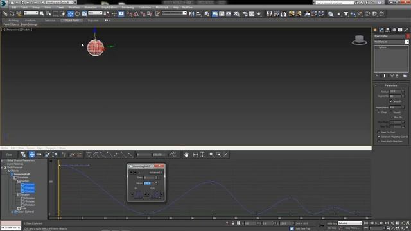Click the BouncingBall object color swatch
The image size is (411, 231).
click(408, 36)
